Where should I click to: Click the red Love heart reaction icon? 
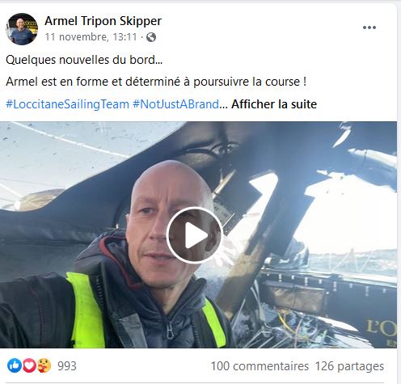click(x=29, y=365)
